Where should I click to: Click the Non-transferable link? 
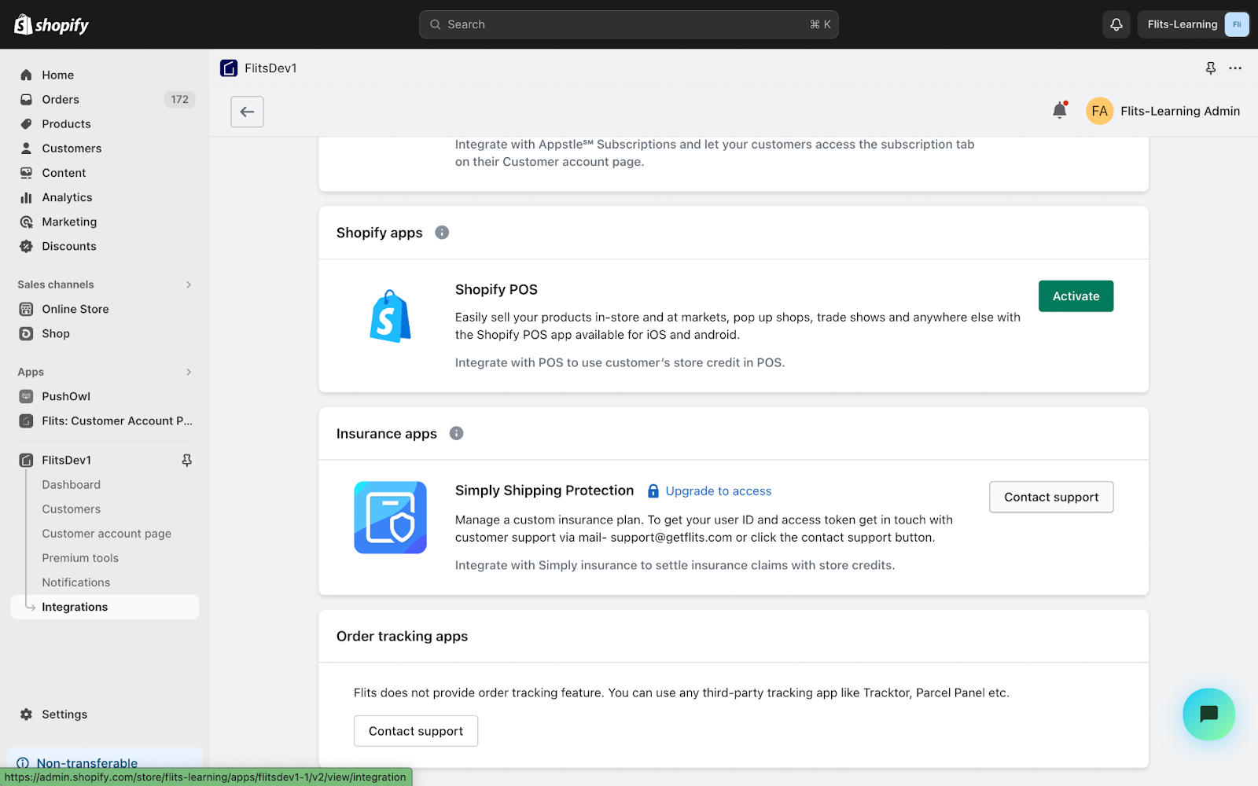[x=86, y=762]
